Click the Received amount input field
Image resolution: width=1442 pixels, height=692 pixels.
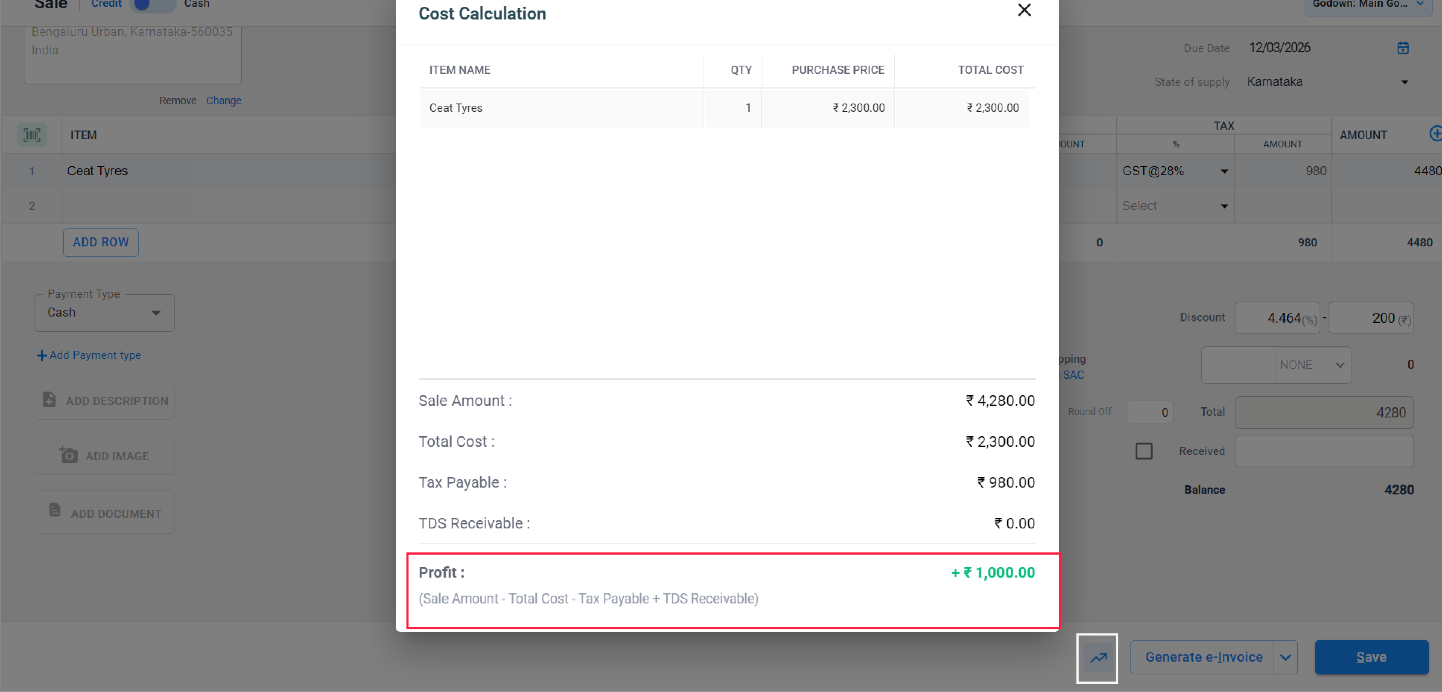pos(1323,451)
